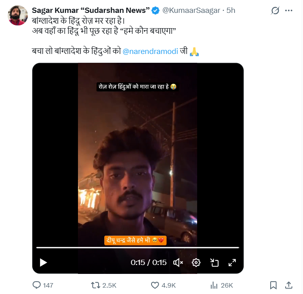Unmute the video sound
The width and height of the screenshot is (303, 294).
178,263
